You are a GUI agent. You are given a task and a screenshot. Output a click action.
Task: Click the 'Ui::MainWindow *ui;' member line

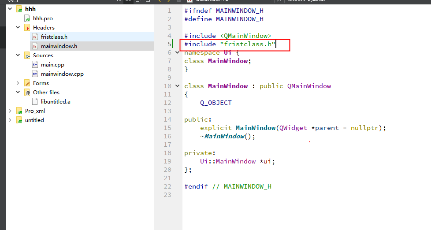pos(238,161)
